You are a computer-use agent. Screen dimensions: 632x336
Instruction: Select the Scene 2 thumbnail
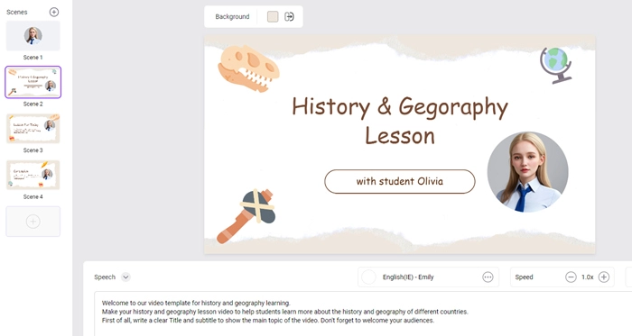point(33,82)
